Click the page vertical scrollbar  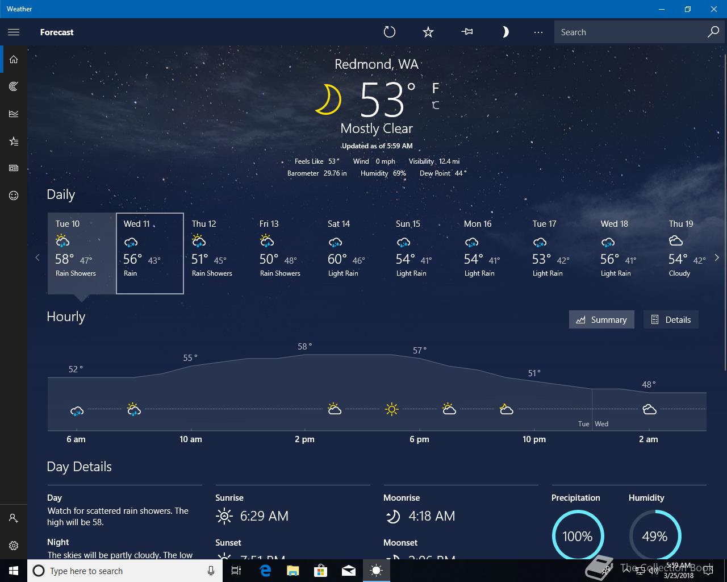tap(725, 213)
